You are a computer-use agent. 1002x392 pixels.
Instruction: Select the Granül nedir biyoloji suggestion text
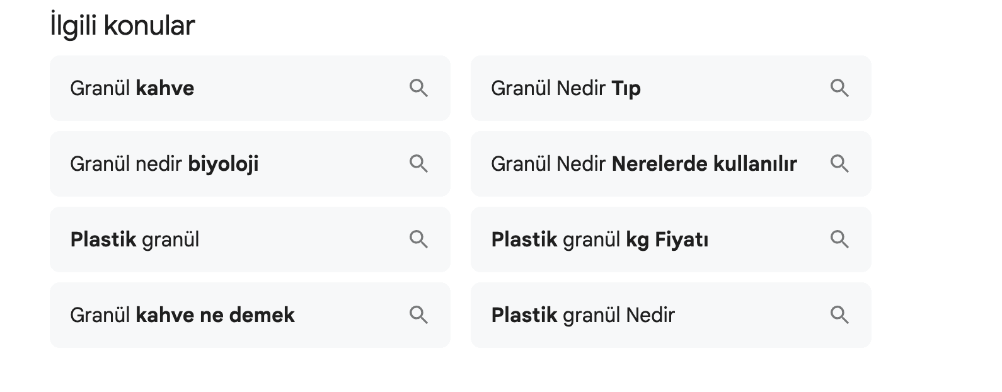point(164,164)
